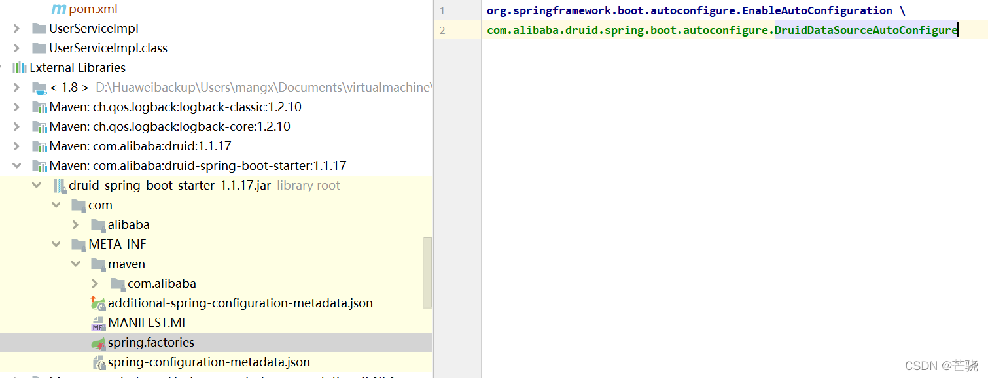Click com.alibaba.druid.spring.boot.autoconfigure text on line 2
The width and height of the screenshot is (988, 378).
point(627,30)
